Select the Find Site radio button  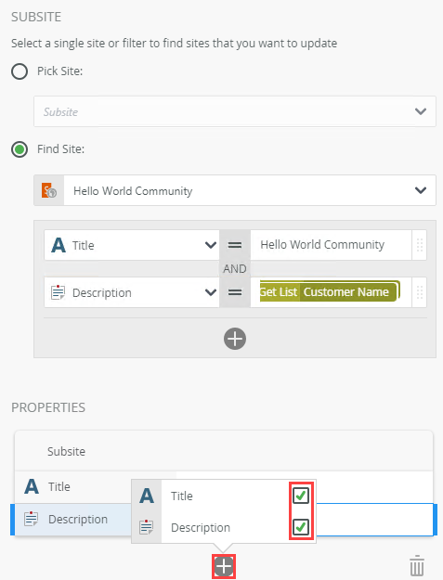(20, 149)
